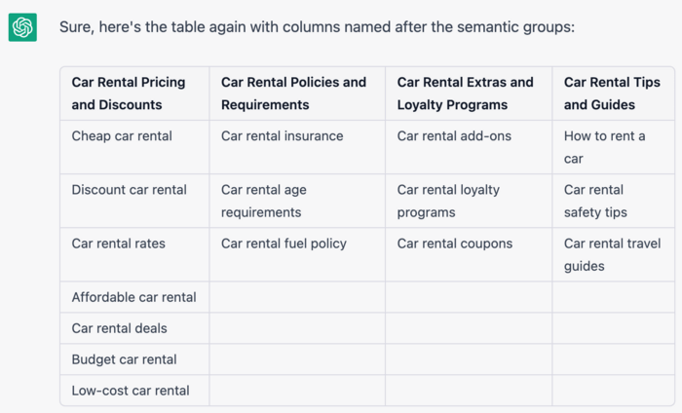Select the How to rent a car cell

click(604, 147)
